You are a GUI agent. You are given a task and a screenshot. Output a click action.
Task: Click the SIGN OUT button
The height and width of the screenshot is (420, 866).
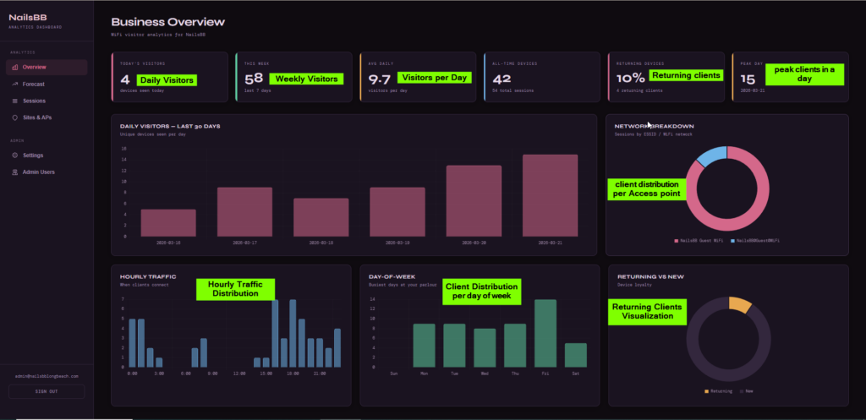(x=47, y=392)
